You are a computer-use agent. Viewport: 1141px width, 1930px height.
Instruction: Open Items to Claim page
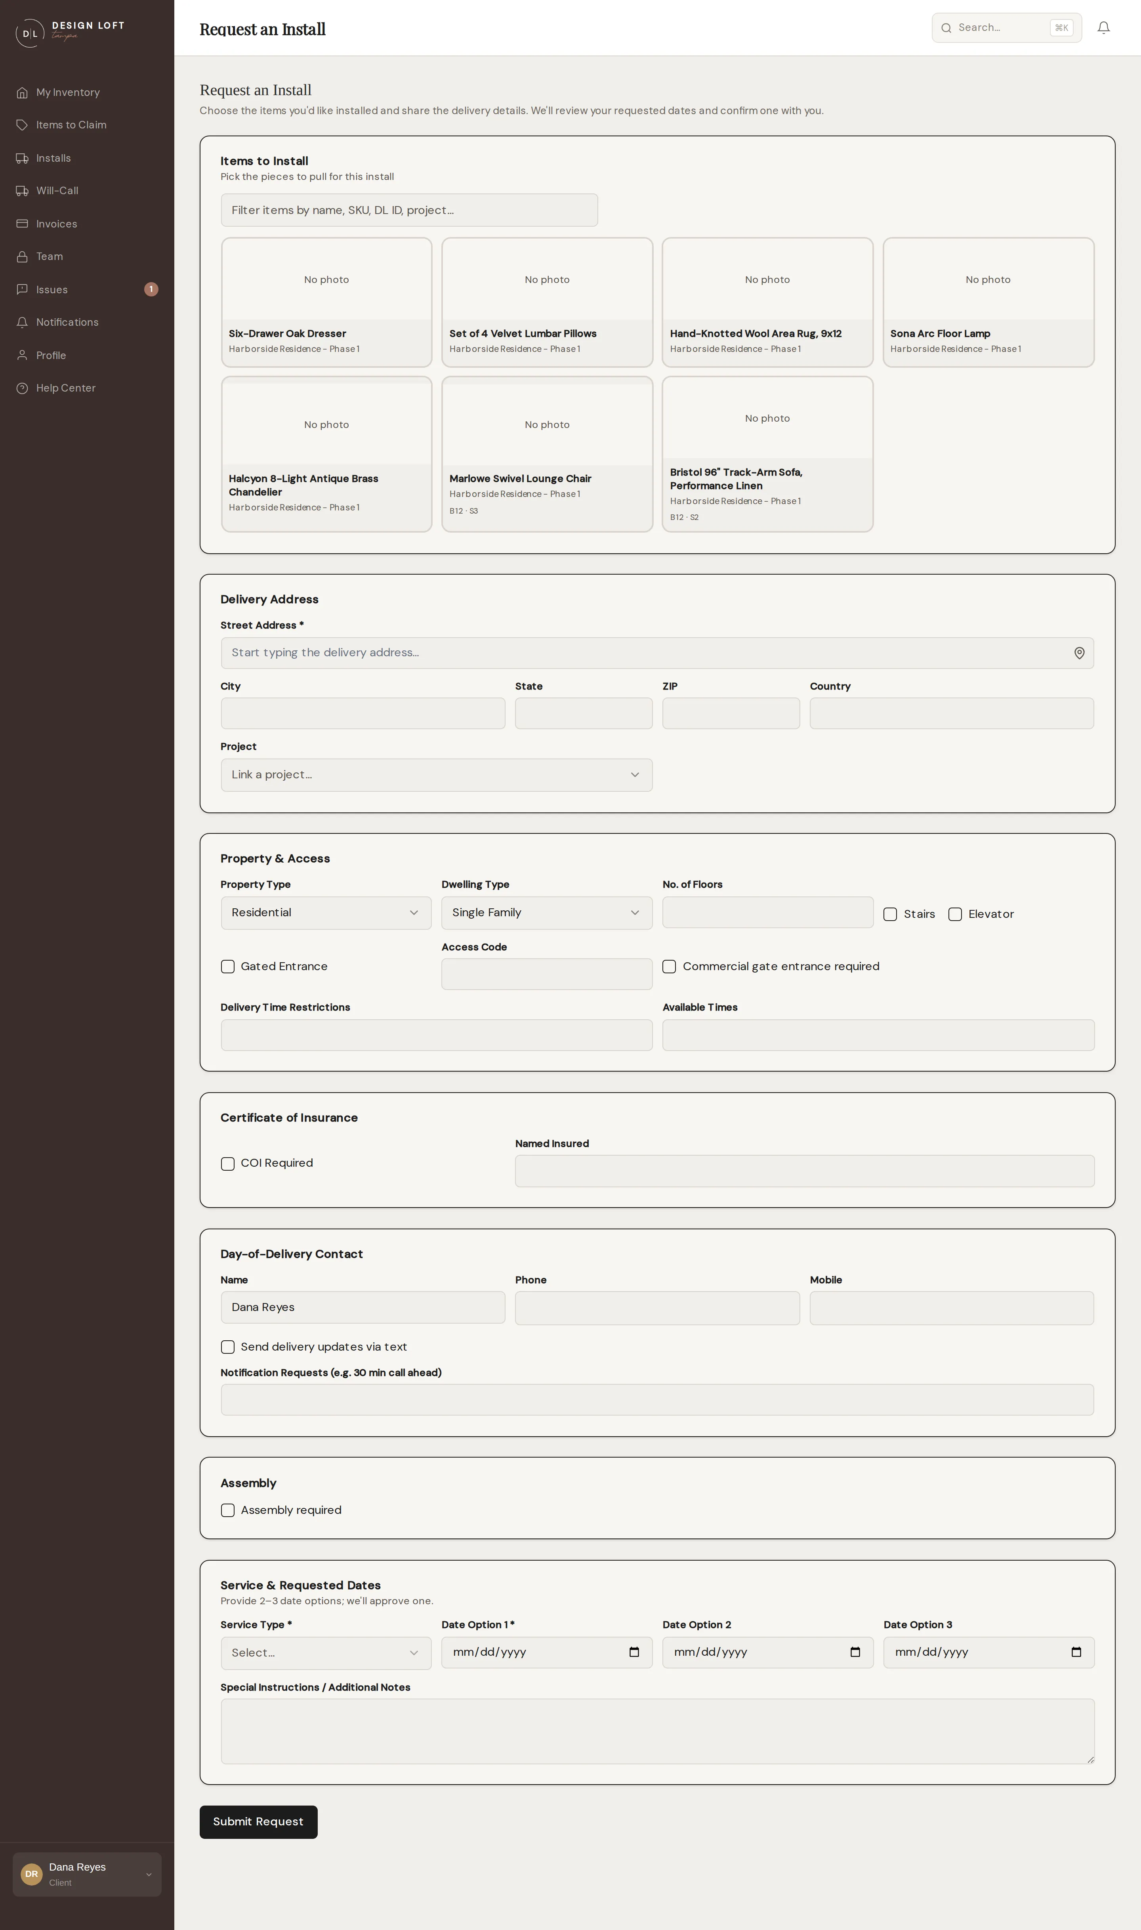(71, 125)
